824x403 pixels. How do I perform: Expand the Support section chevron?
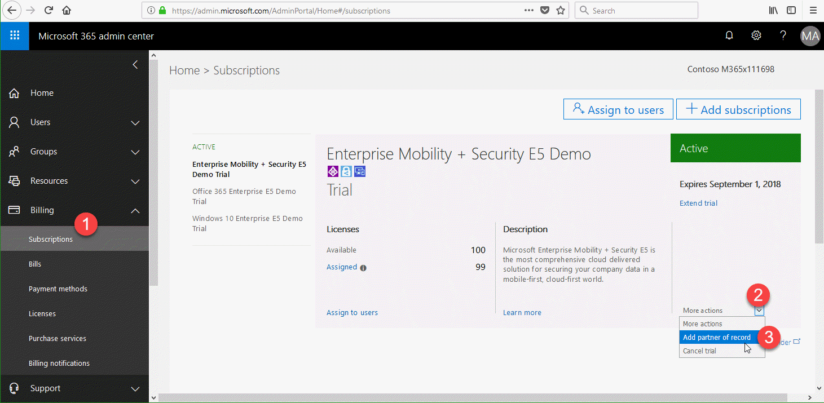(x=135, y=388)
